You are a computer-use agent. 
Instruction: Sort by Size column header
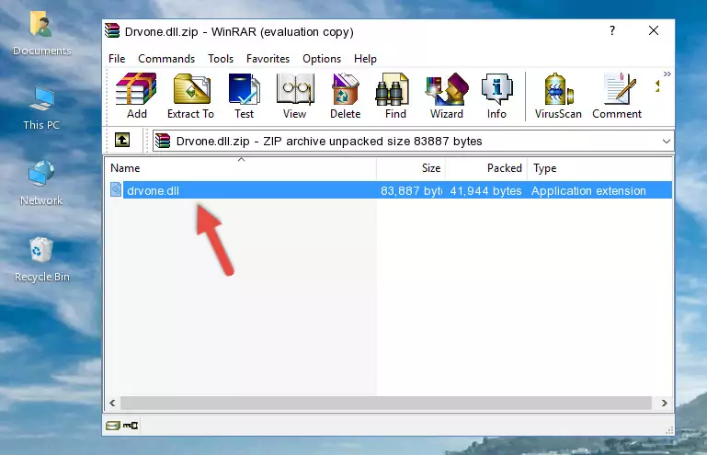(x=411, y=168)
